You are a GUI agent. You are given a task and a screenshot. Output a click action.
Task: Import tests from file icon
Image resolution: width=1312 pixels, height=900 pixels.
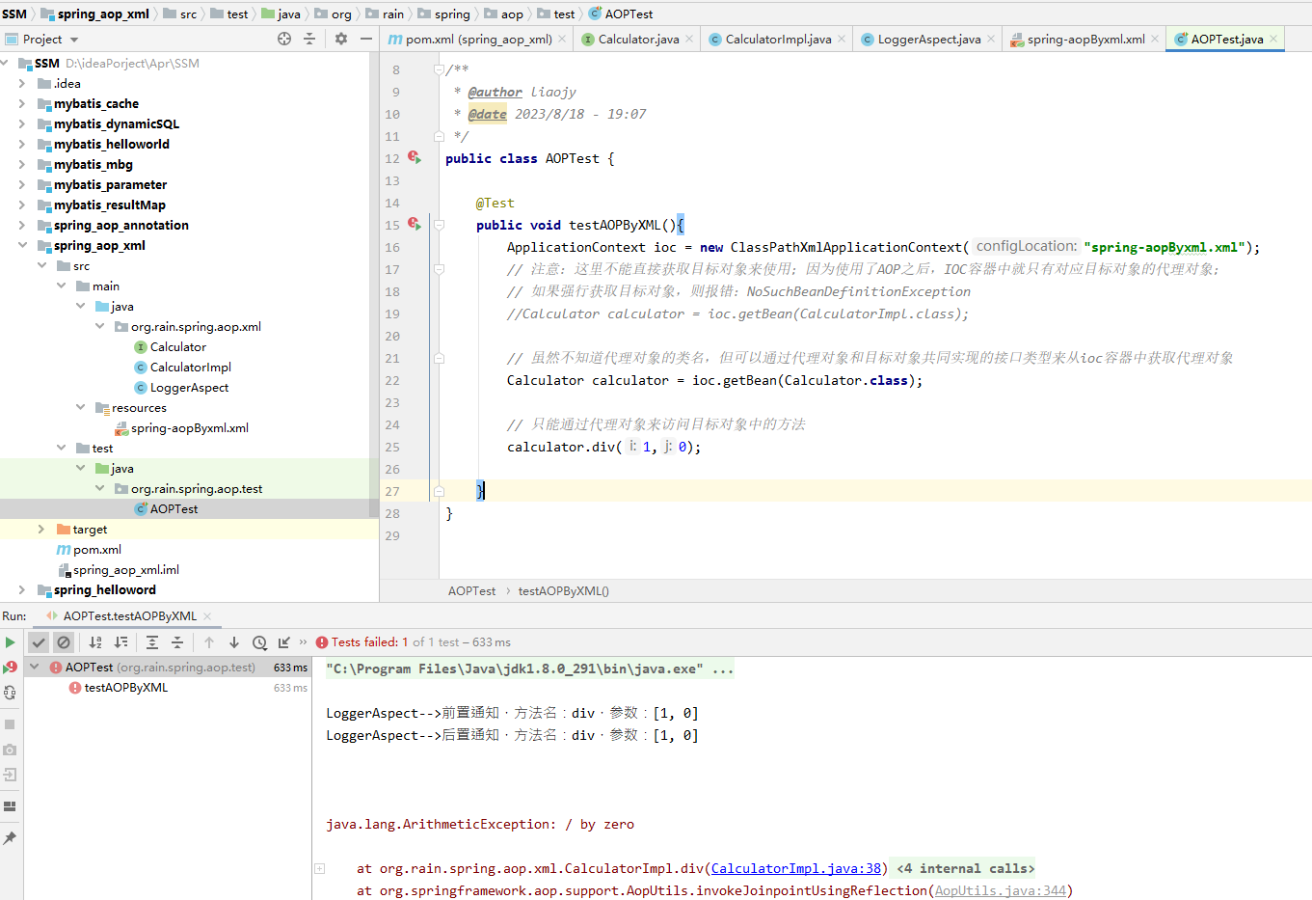coord(284,642)
